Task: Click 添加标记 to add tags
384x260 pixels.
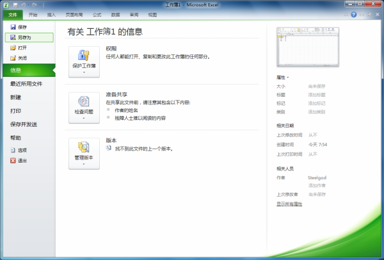Action: pos(317,103)
